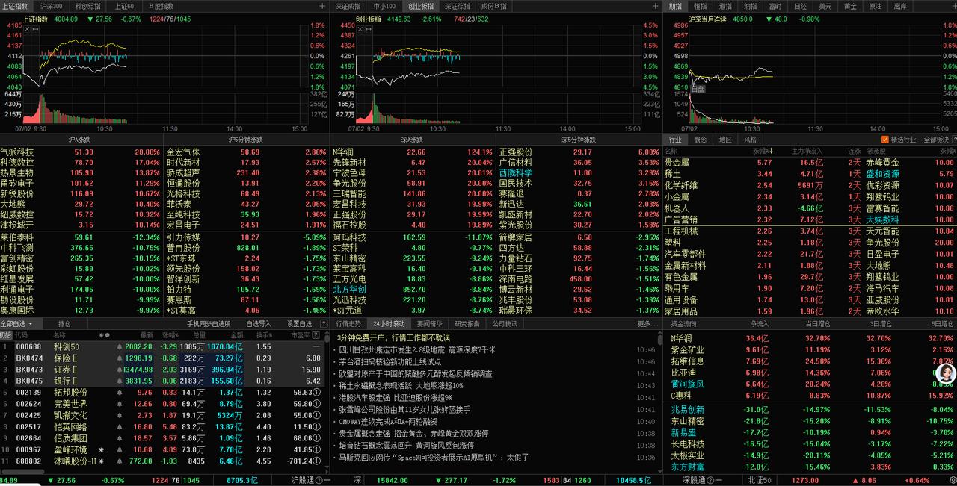Click the alert bell for 证券Ⅱ

(120, 370)
